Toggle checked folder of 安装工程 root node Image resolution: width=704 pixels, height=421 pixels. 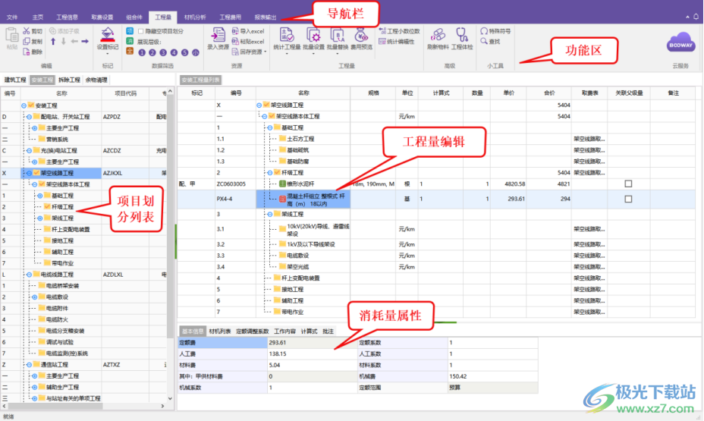pyautogui.click(x=31, y=105)
